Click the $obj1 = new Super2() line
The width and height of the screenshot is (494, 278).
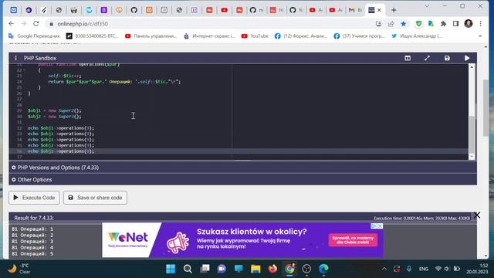tap(55, 110)
